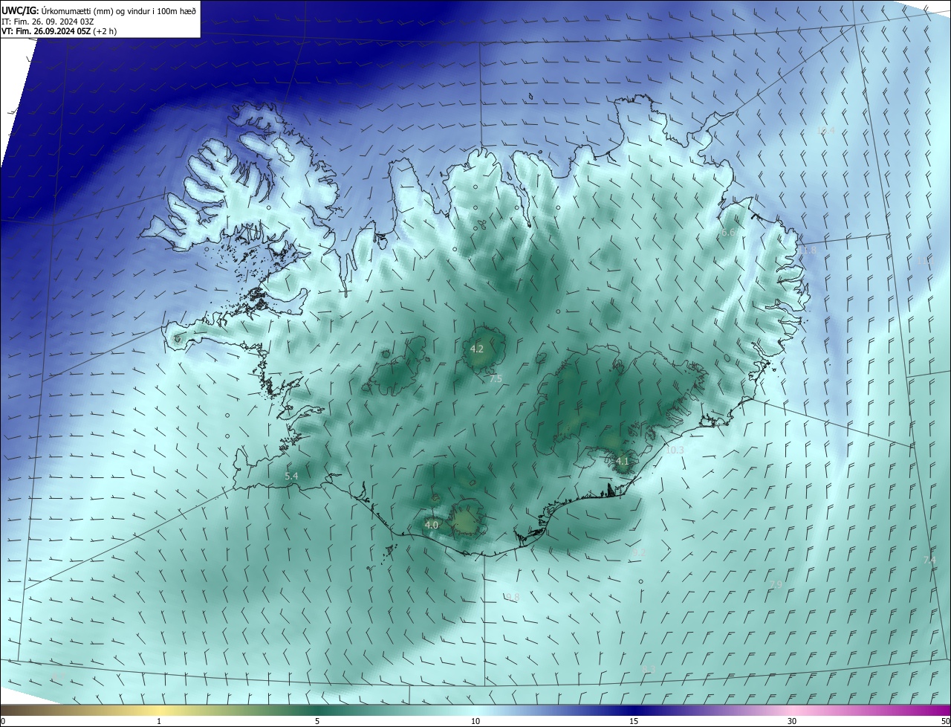
Task: Click the 10.3 value label
Action: coord(675,450)
